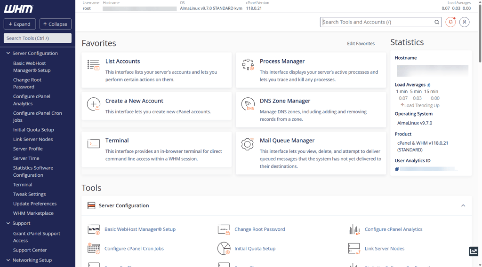Click the Terminal favorite card icon

click(x=94, y=143)
